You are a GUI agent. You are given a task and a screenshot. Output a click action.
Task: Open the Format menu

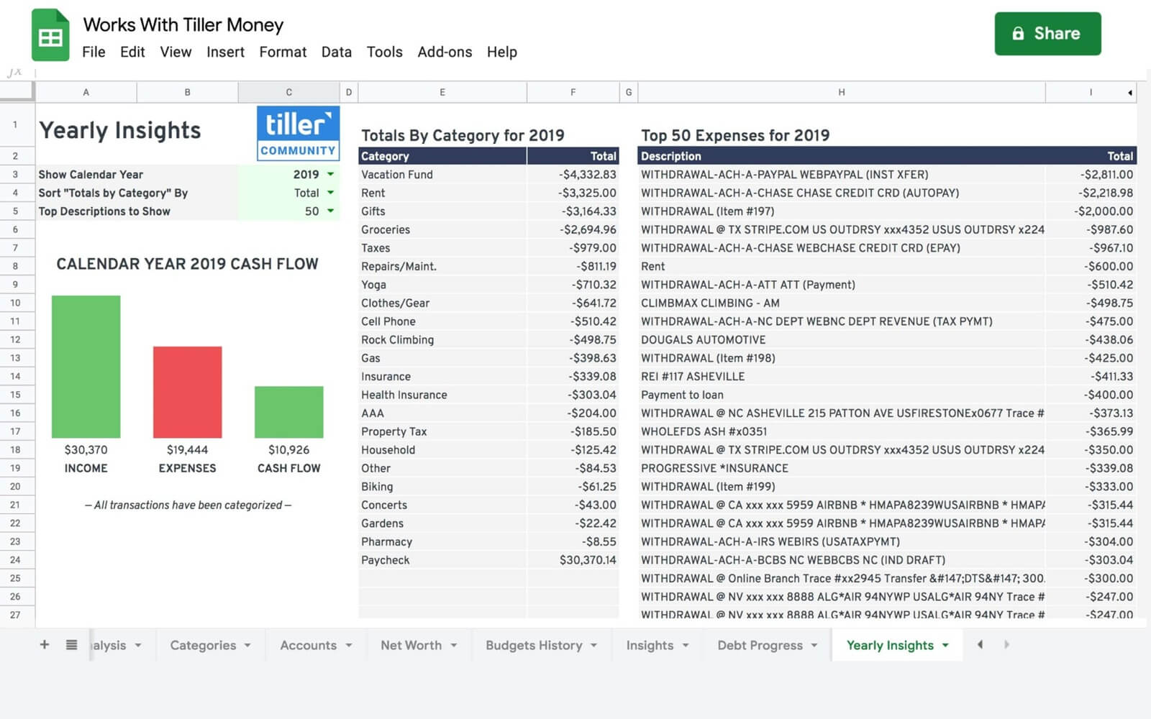(x=283, y=52)
